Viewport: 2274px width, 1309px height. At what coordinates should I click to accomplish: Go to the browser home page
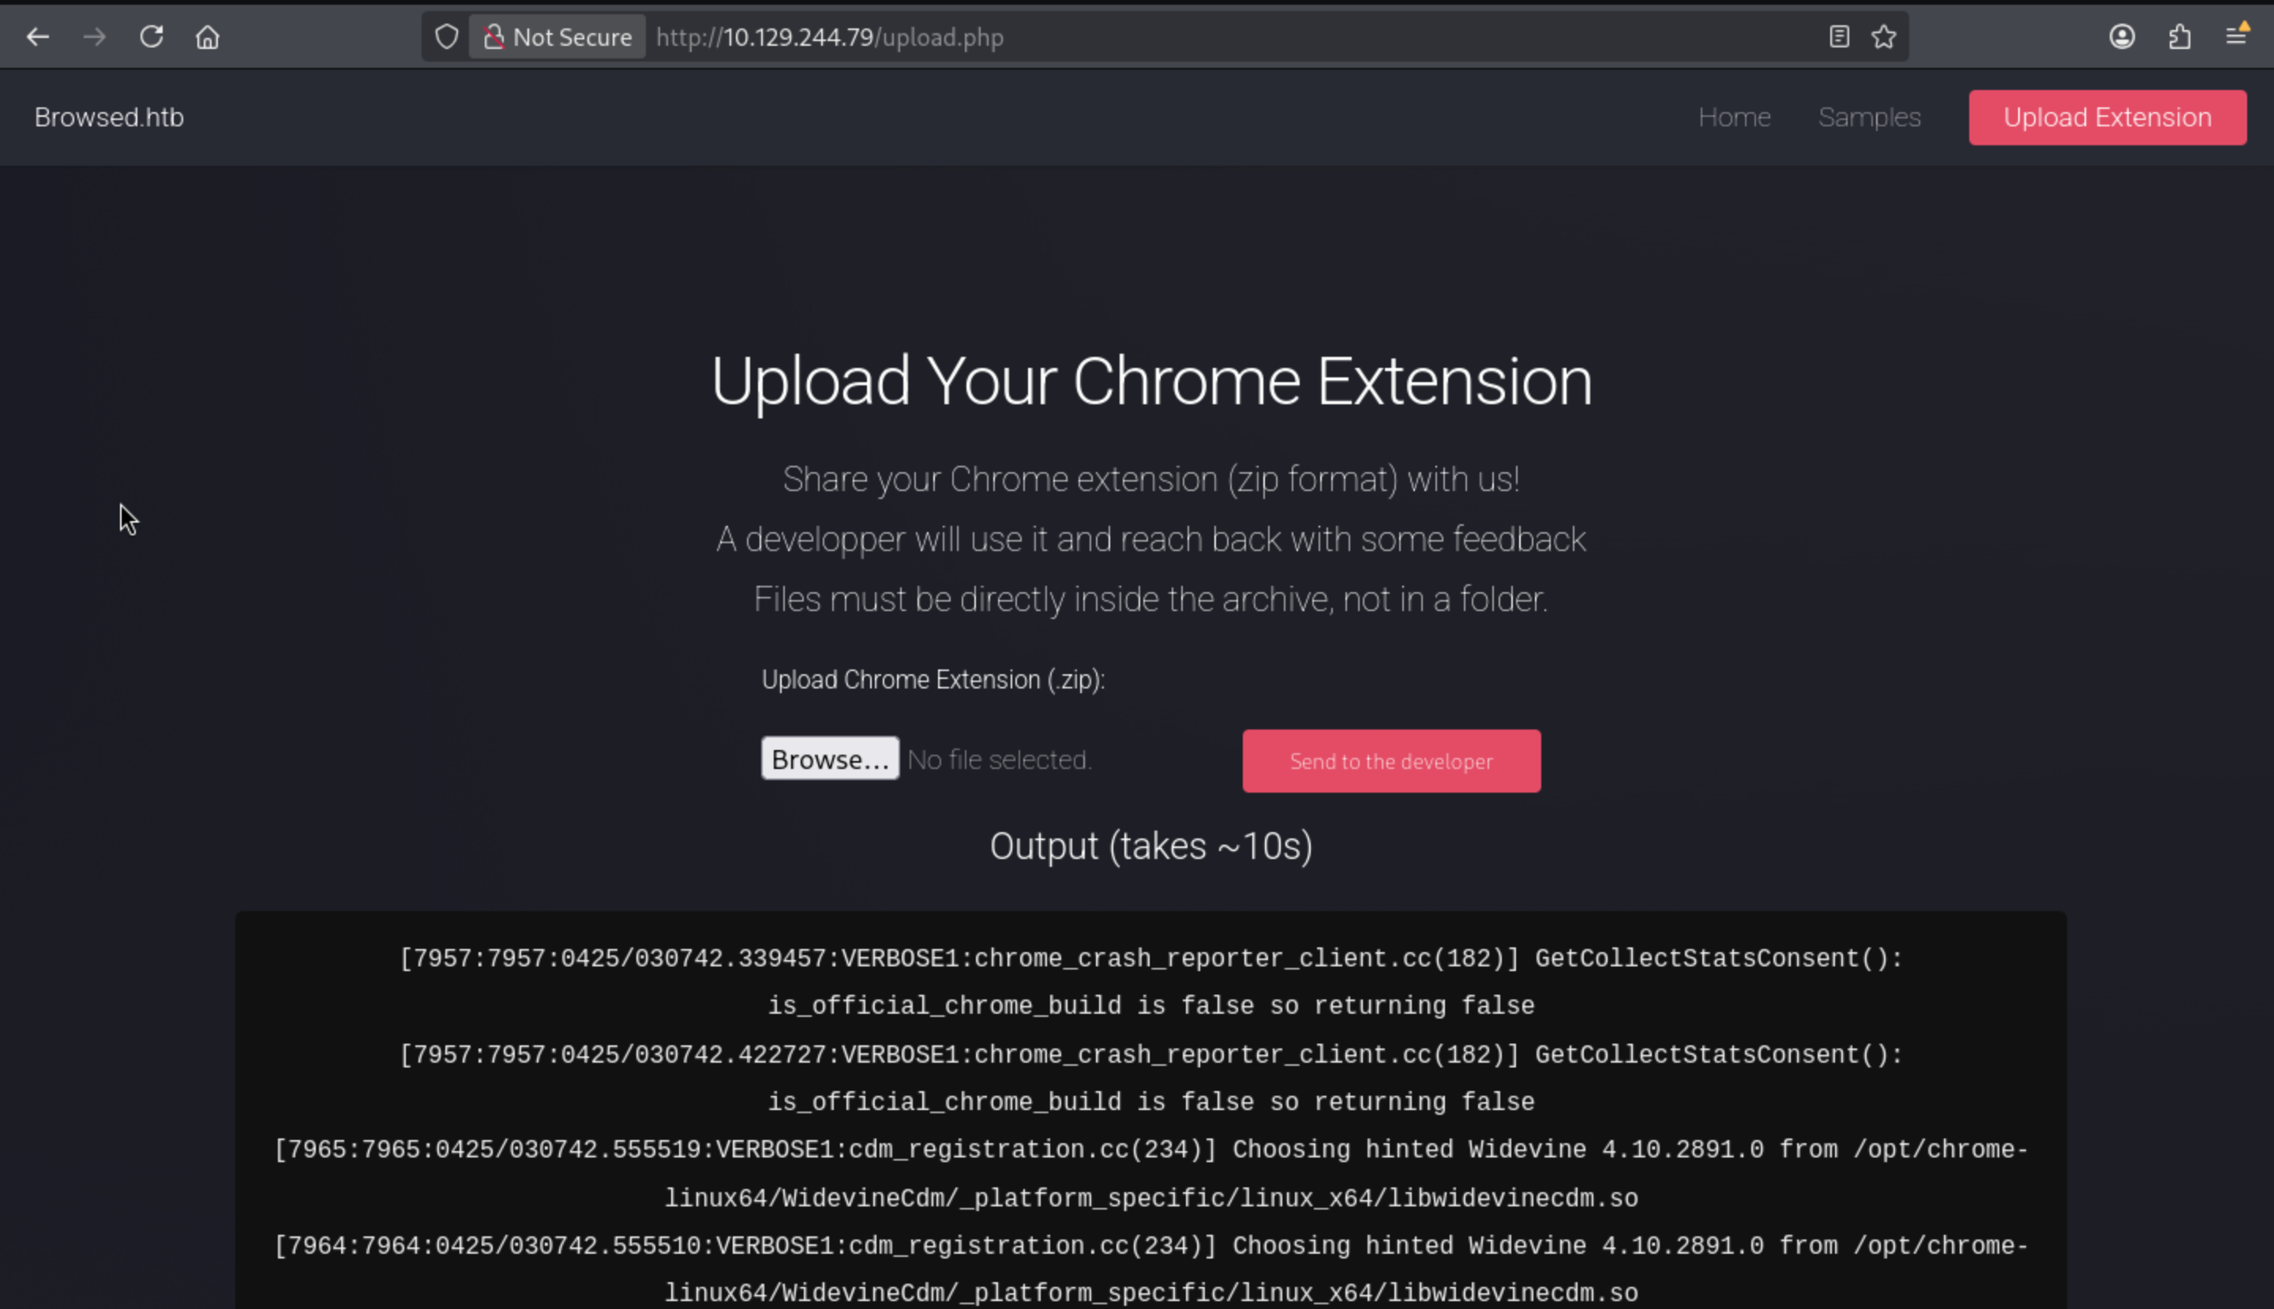pos(208,37)
